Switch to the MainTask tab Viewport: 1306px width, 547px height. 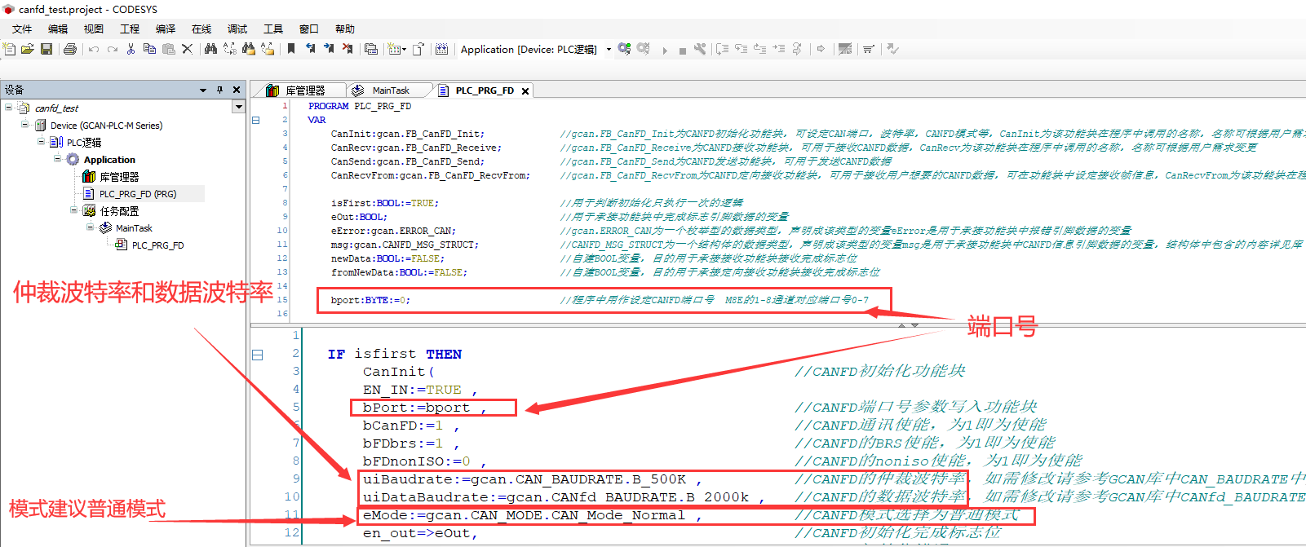[390, 90]
